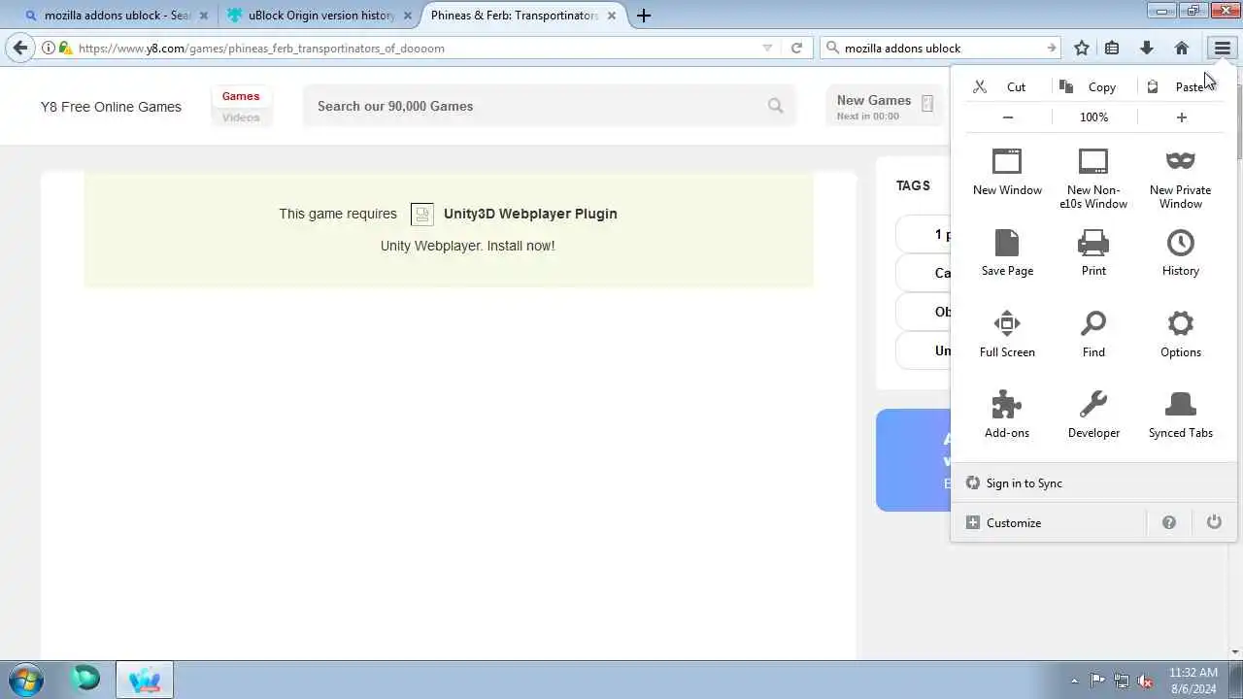Bookmark this page with star icon

click(x=1082, y=48)
